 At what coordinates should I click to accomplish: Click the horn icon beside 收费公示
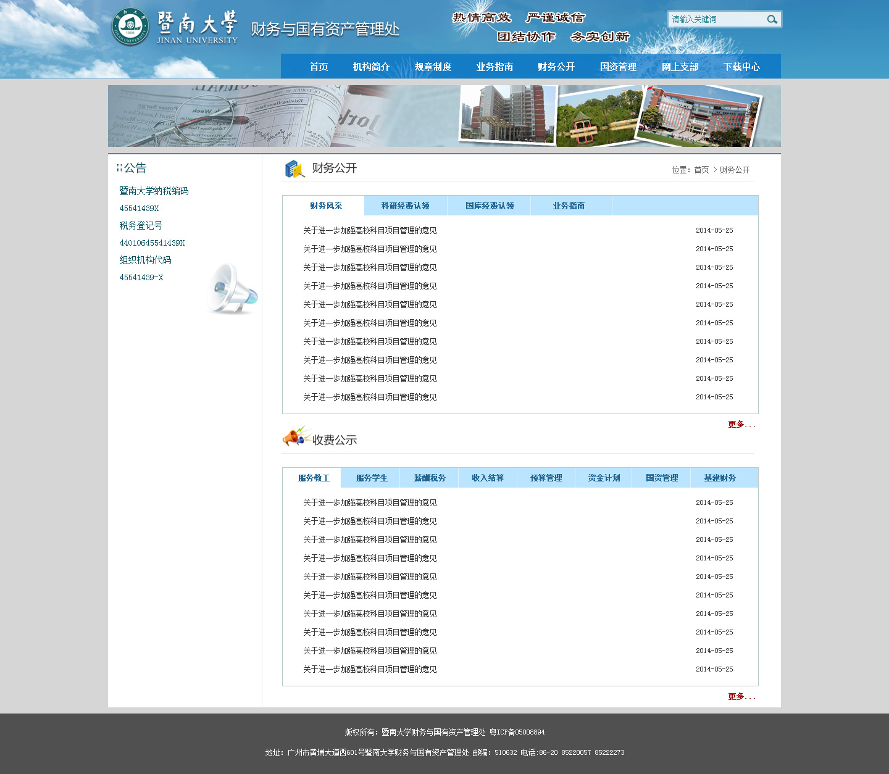tap(296, 436)
